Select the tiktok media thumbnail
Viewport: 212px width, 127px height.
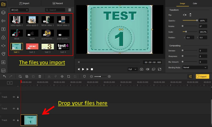17,33
